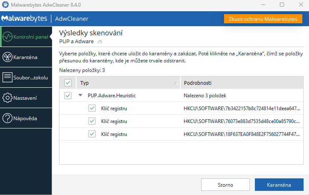Click the Storno button
Viewport: 309px width, 195px height.
click(x=225, y=185)
